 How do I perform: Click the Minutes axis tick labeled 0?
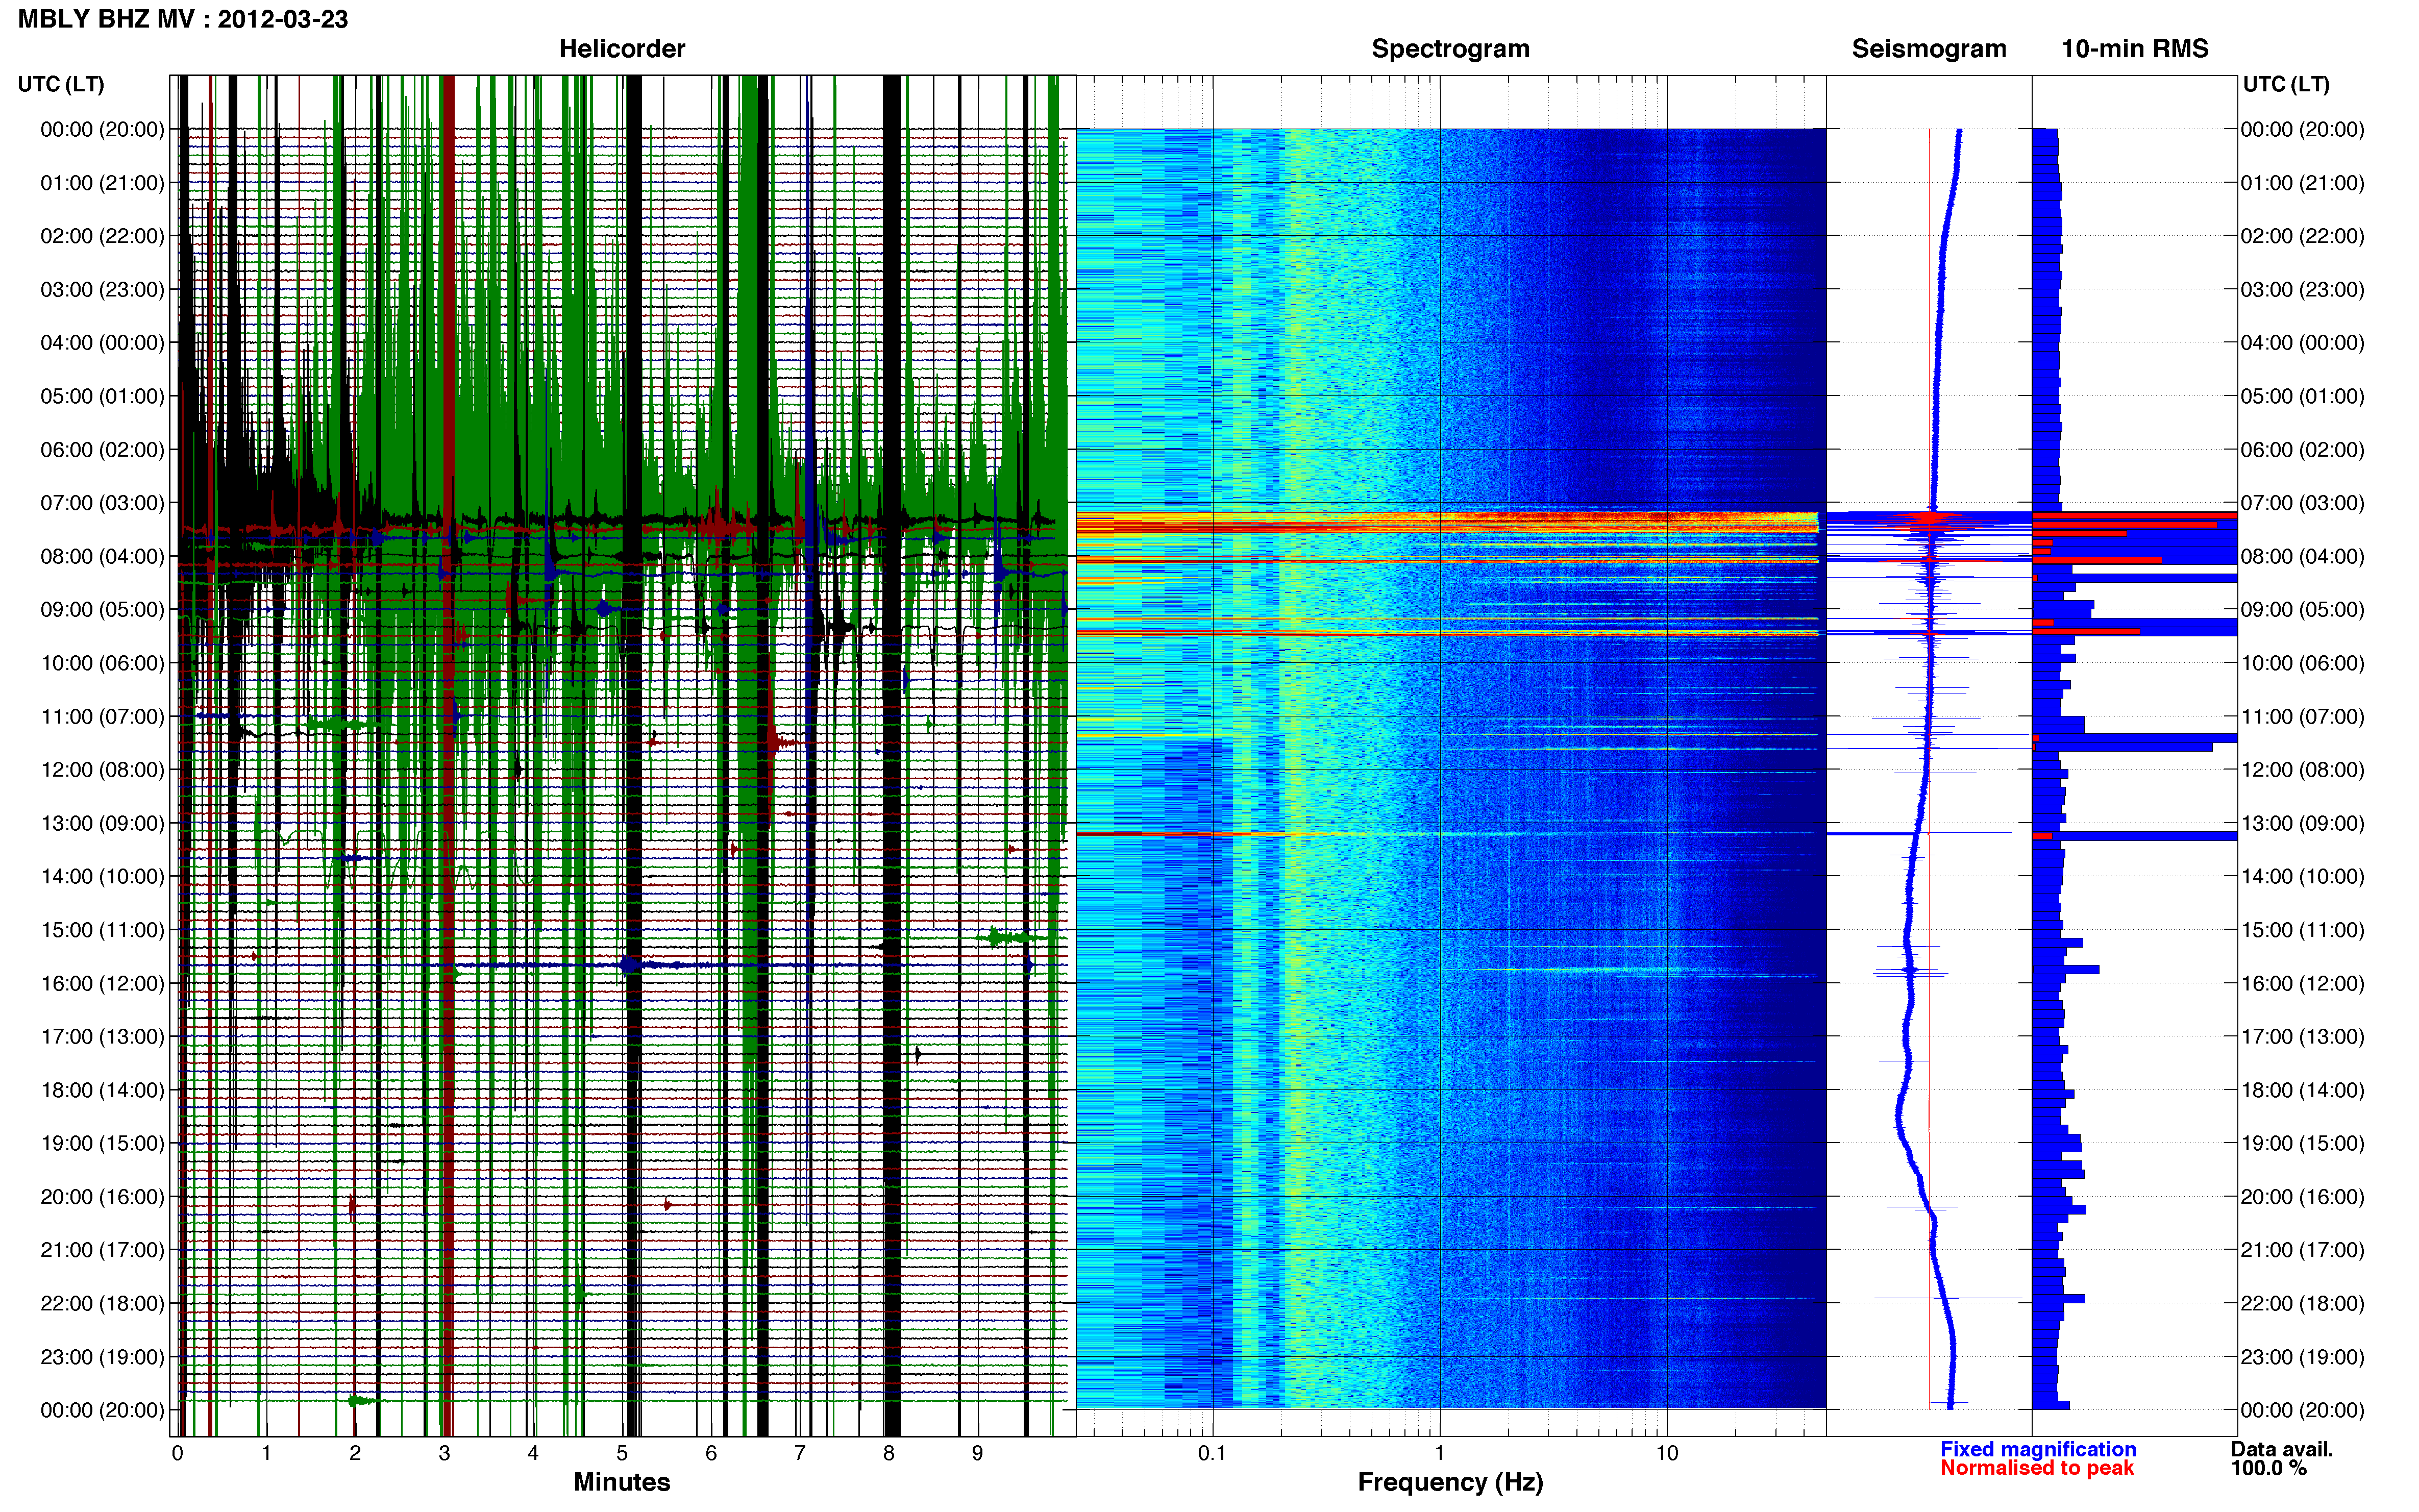point(177,1453)
